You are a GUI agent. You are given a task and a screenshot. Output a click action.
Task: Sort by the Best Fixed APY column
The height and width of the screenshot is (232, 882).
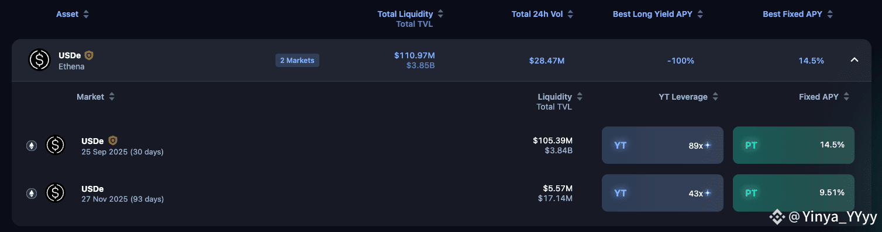coord(798,14)
